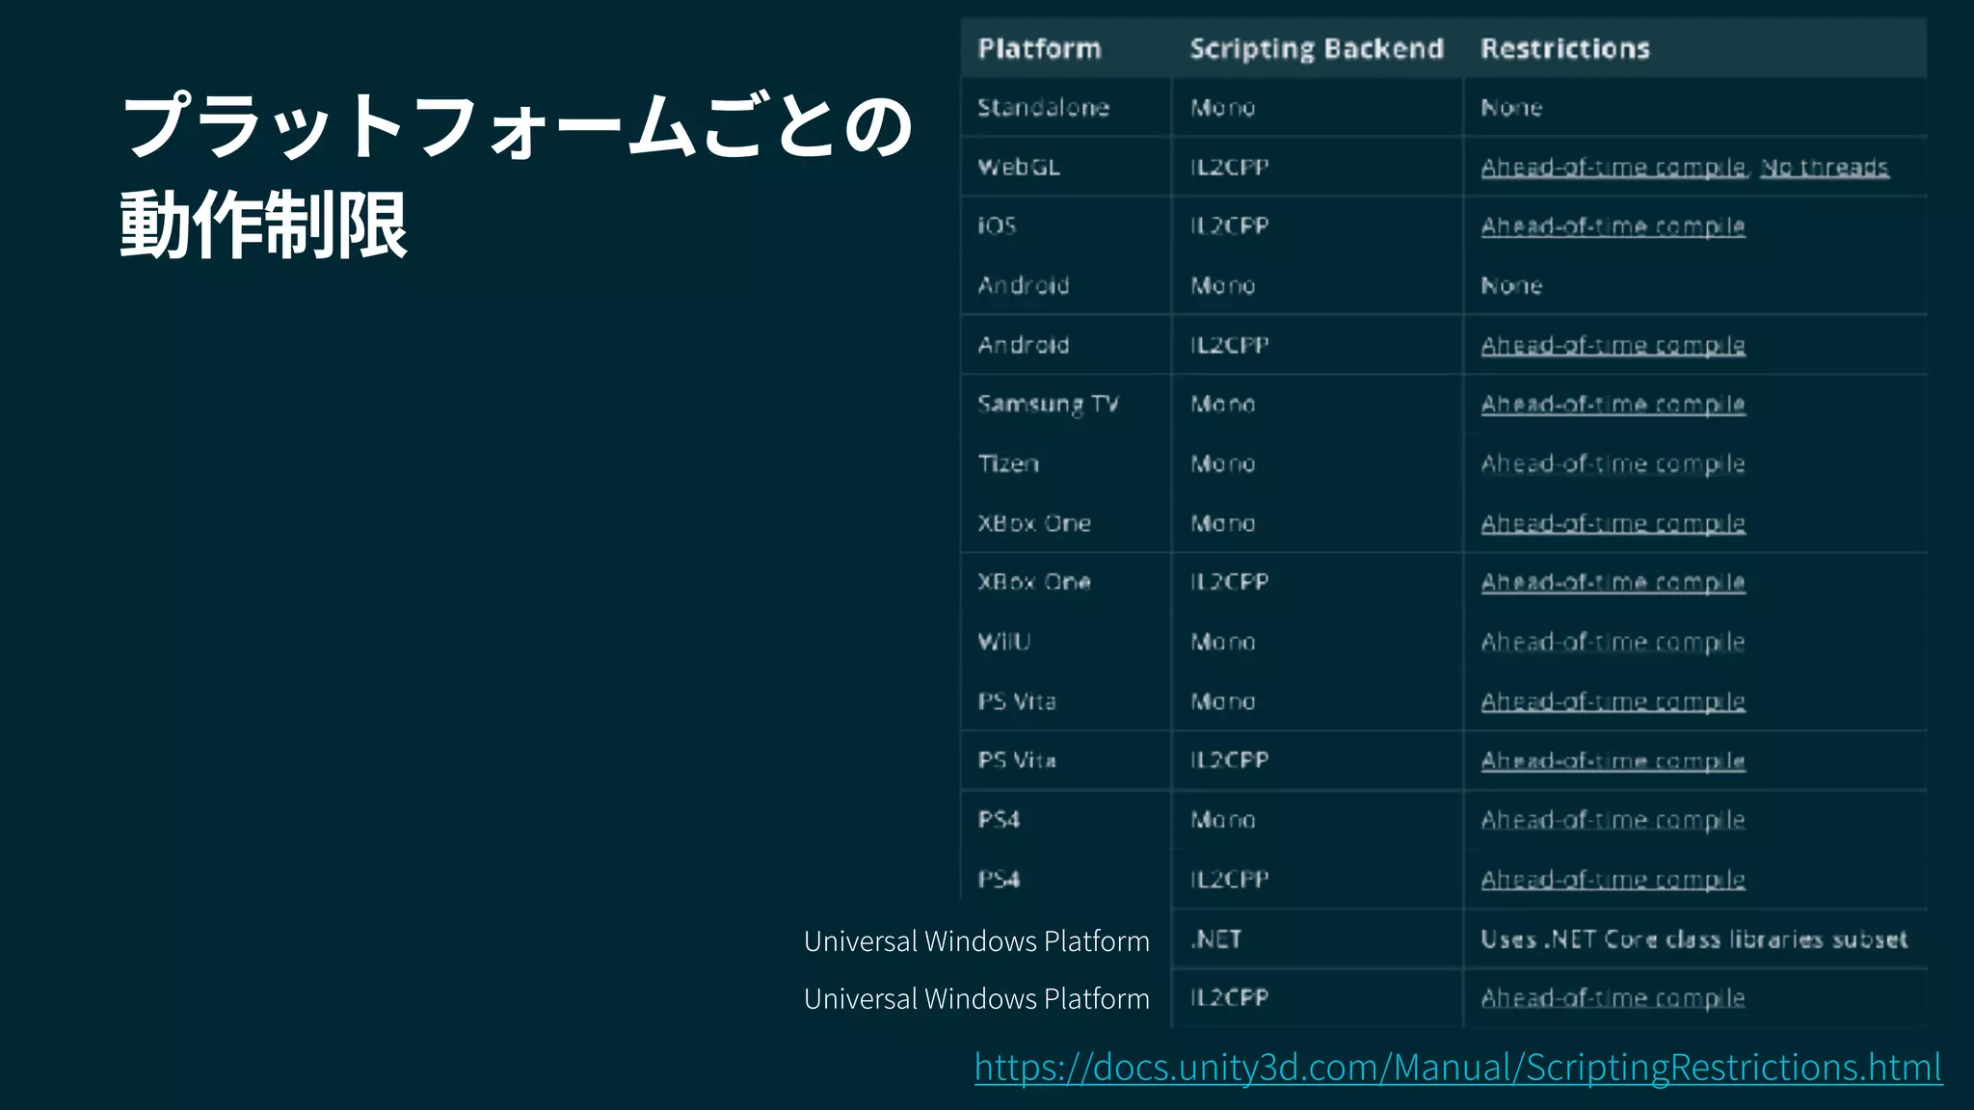Image resolution: width=1974 pixels, height=1110 pixels.
Task: Click 'IL2CPP' in the WebGL row
Action: (x=1230, y=168)
